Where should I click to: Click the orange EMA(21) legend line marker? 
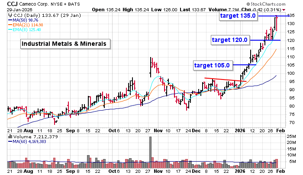click(x=10, y=25)
